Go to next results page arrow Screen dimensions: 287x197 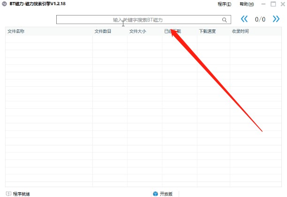[x=276, y=19]
